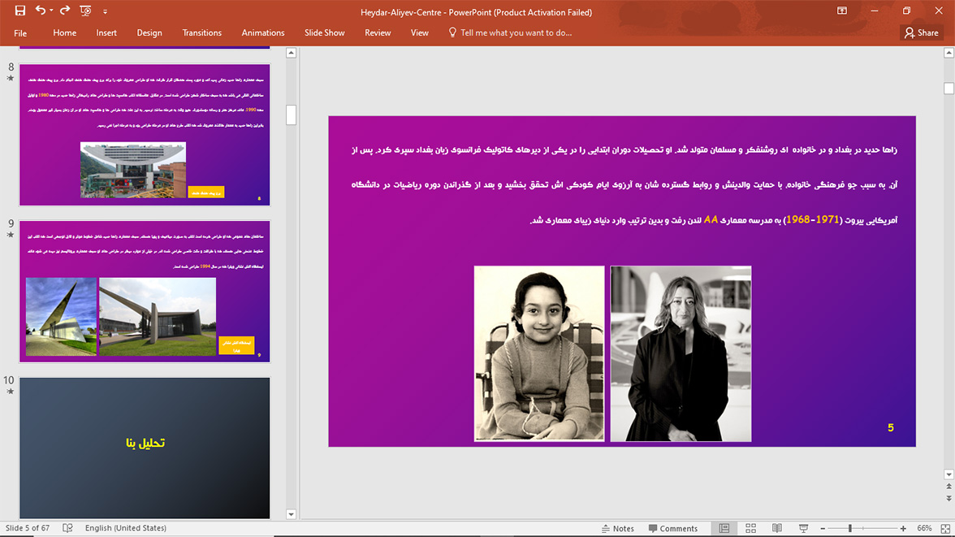The width and height of the screenshot is (955, 537).
Task: Click the Slide 5 of 67 status indicator
Action: (x=28, y=528)
